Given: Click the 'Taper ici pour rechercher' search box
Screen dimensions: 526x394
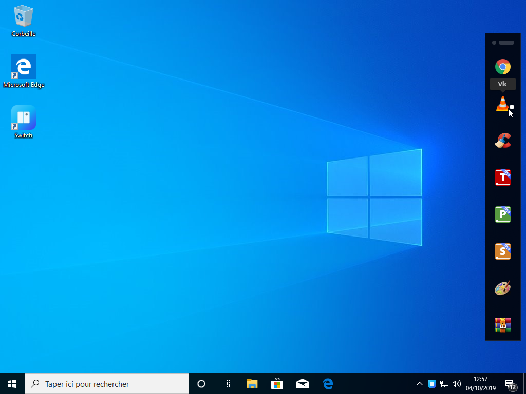Looking at the screenshot, I should pyautogui.click(x=107, y=384).
